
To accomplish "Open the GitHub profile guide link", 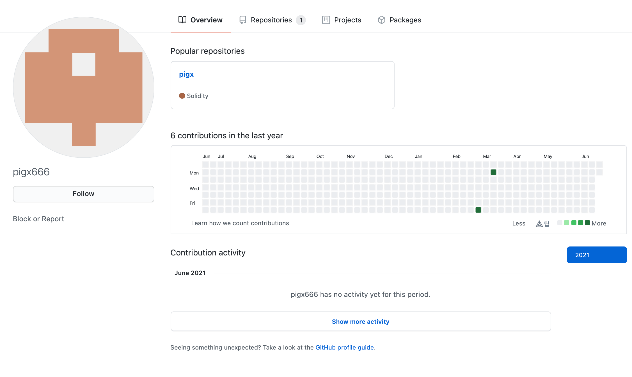I will 345,347.
